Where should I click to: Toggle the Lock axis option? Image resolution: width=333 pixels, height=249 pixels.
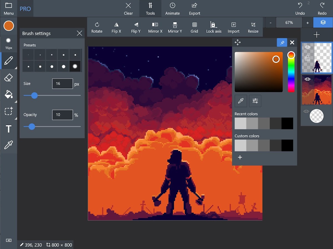[214, 27]
